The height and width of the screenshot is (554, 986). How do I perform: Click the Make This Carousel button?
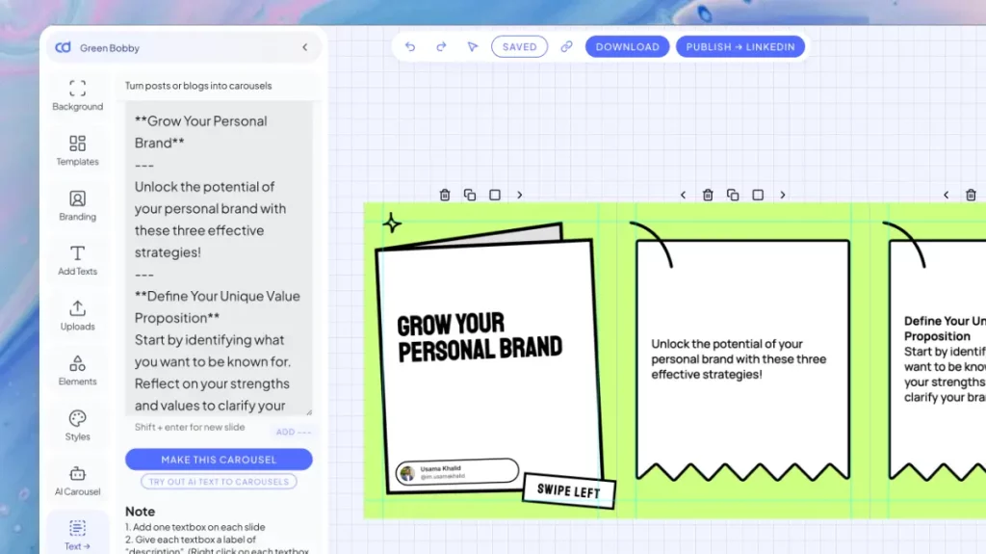[x=219, y=460]
